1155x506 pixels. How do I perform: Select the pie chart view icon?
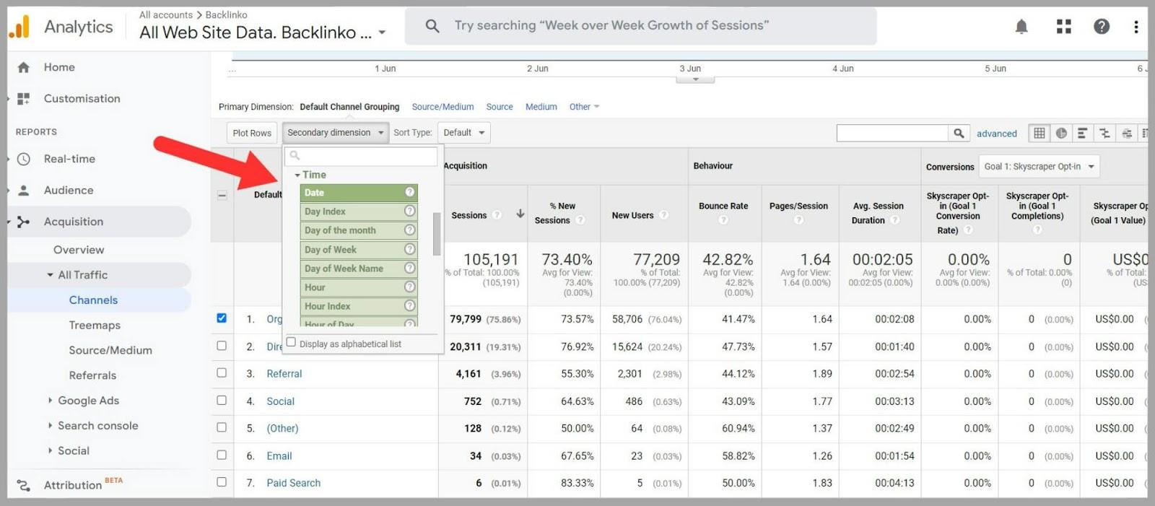click(x=1060, y=133)
